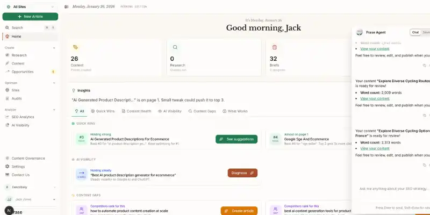Click the #3 rank badge
The height and width of the screenshot is (215, 430).
[82, 139]
